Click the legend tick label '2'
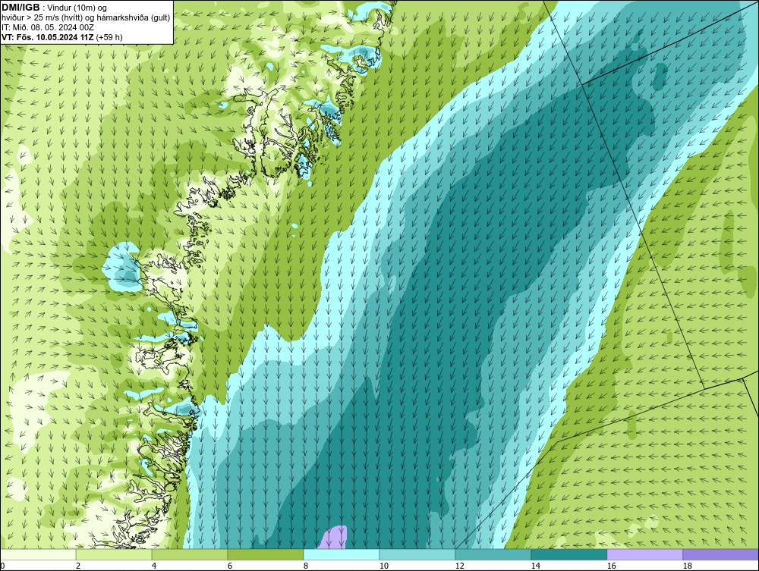759x571 pixels. coord(78,566)
